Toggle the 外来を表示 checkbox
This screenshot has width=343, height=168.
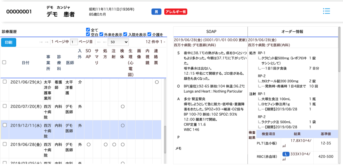(102, 34)
